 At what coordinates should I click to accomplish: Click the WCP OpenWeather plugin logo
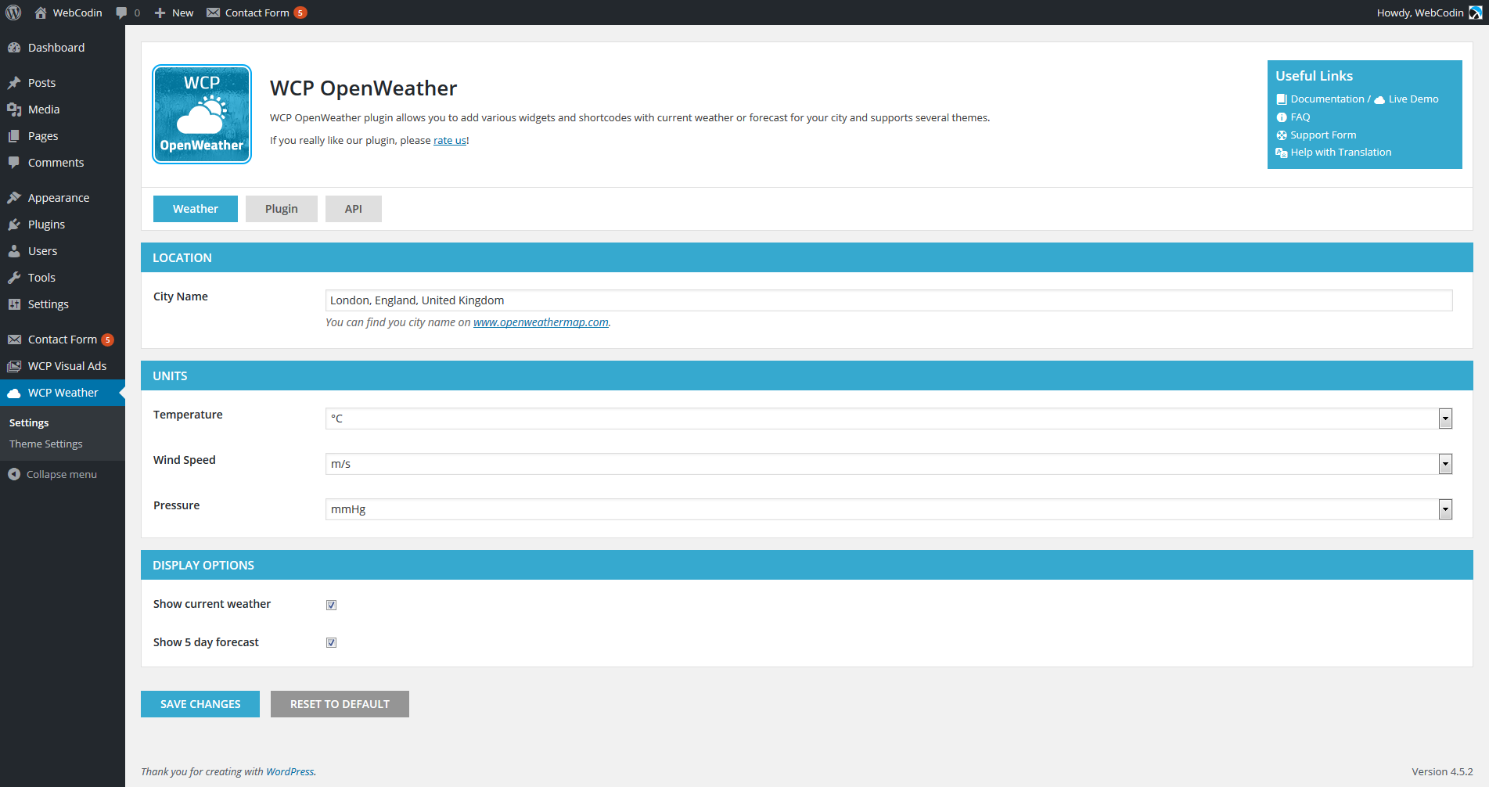tap(202, 114)
